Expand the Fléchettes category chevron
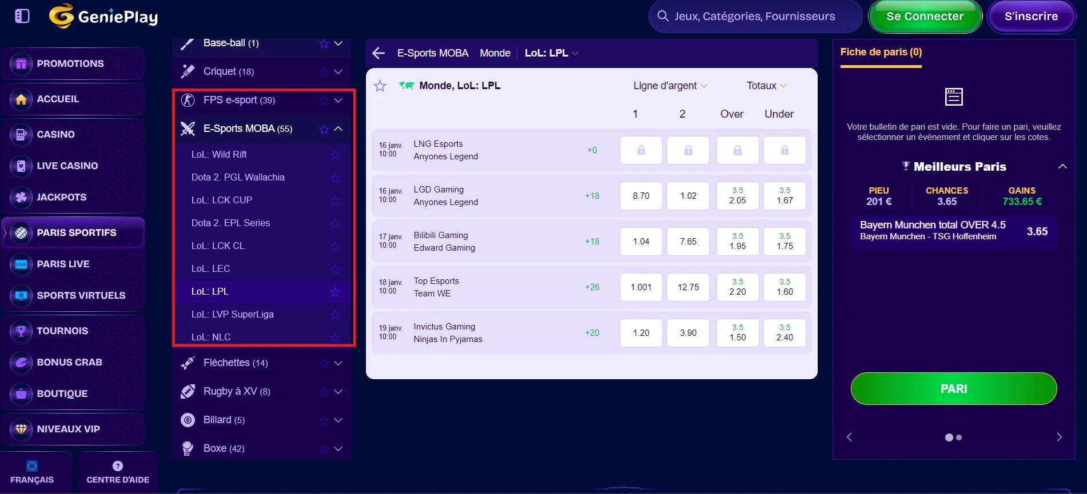 tap(339, 363)
